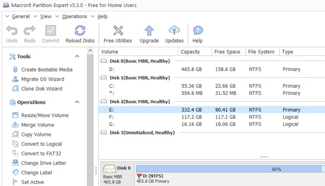The image size is (325, 186).
Task: Open Free Utilities from the toolbar
Action: click(x=117, y=31)
